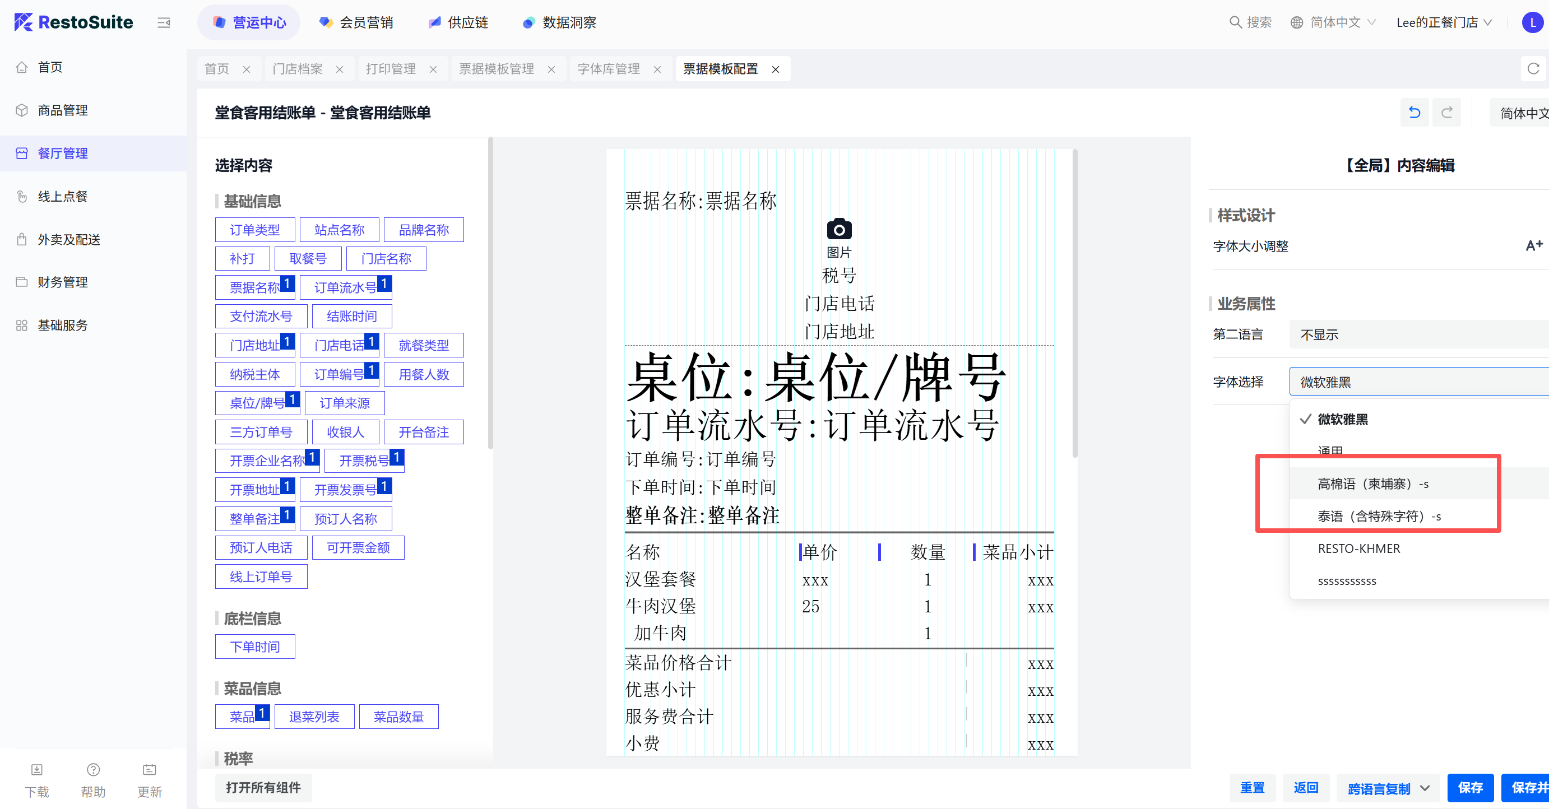The width and height of the screenshot is (1549, 809).
Task: Collapse the sidebar with the menu-fold icon
Action: [164, 23]
